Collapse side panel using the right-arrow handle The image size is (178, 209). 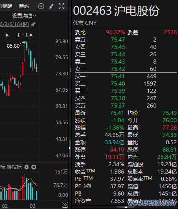(x=70, y=148)
